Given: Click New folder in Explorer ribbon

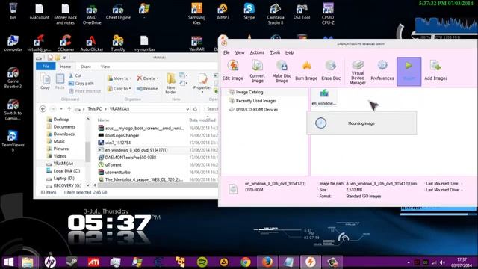Looking at the screenshot, I should tap(171, 83).
